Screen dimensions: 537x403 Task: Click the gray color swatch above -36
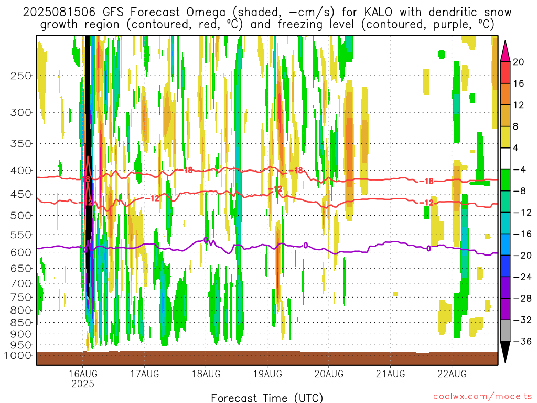pos(505,331)
